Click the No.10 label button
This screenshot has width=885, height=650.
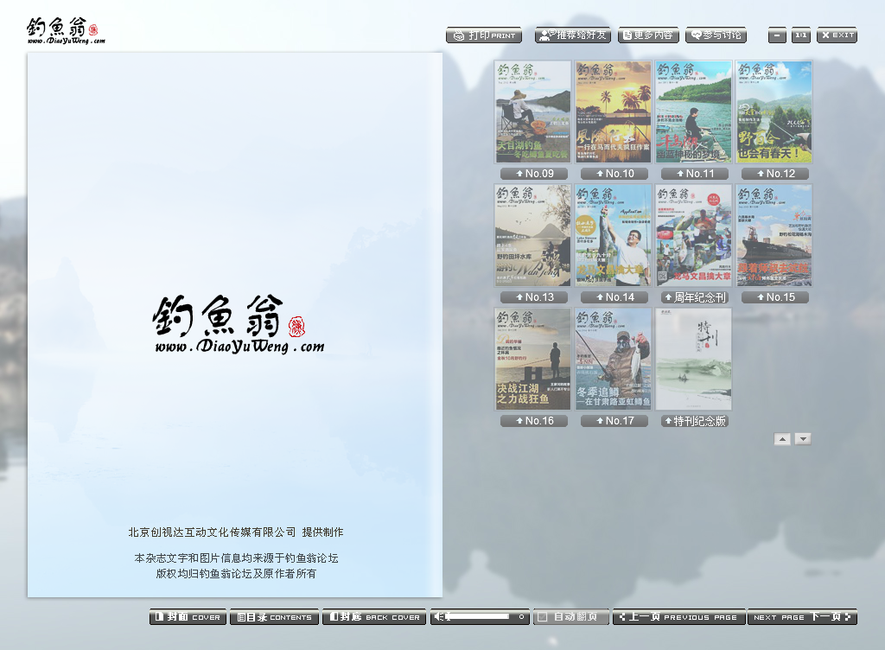614,174
